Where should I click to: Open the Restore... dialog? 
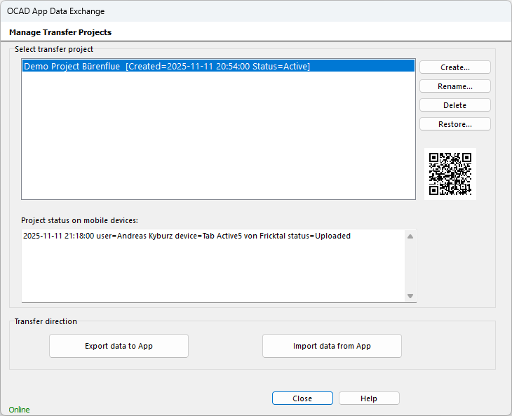point(455,124)
